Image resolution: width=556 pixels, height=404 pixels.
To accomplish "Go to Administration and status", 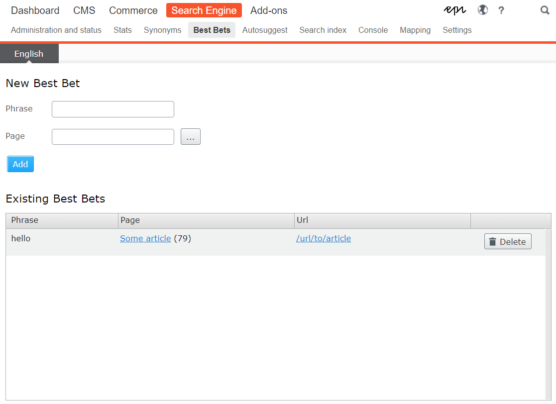I will [x=56, y=30].
